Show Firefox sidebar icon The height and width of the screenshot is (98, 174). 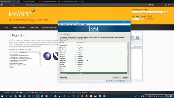click(x=169, y=5)
